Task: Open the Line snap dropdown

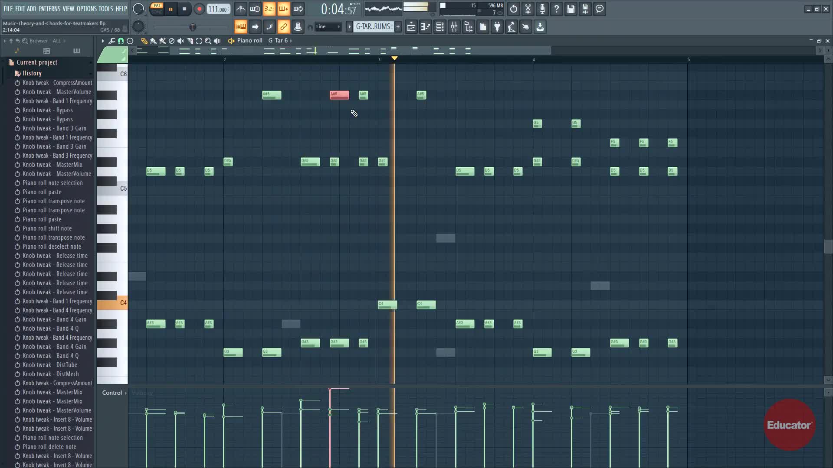Action: tap(328, 27)
